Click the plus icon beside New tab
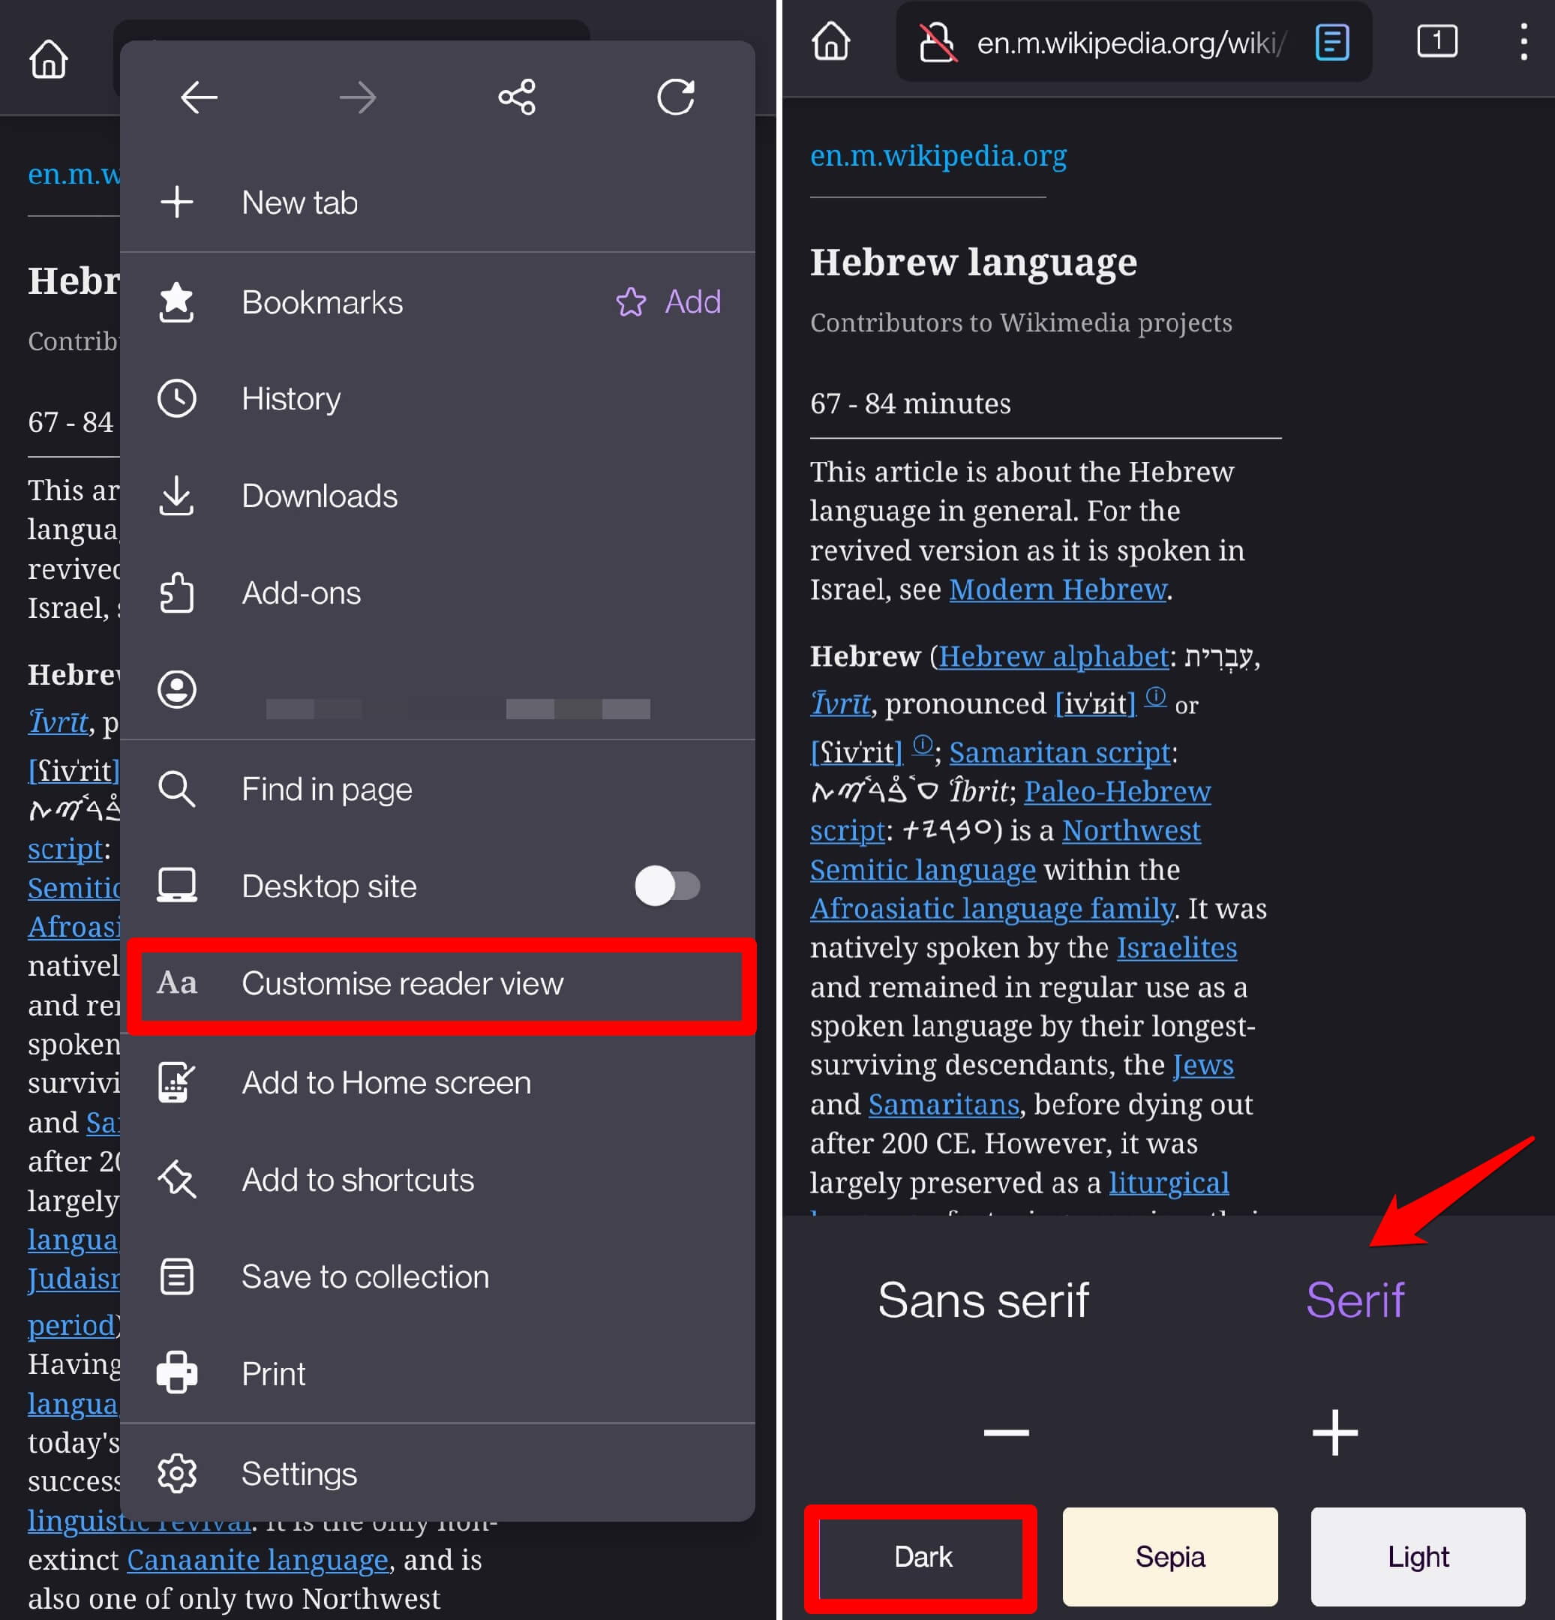 click(177, 202)
